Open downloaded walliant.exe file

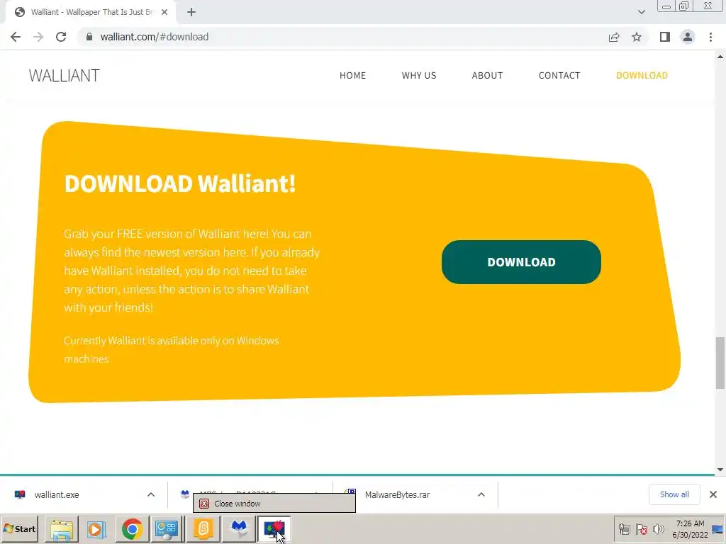[57, 494]
